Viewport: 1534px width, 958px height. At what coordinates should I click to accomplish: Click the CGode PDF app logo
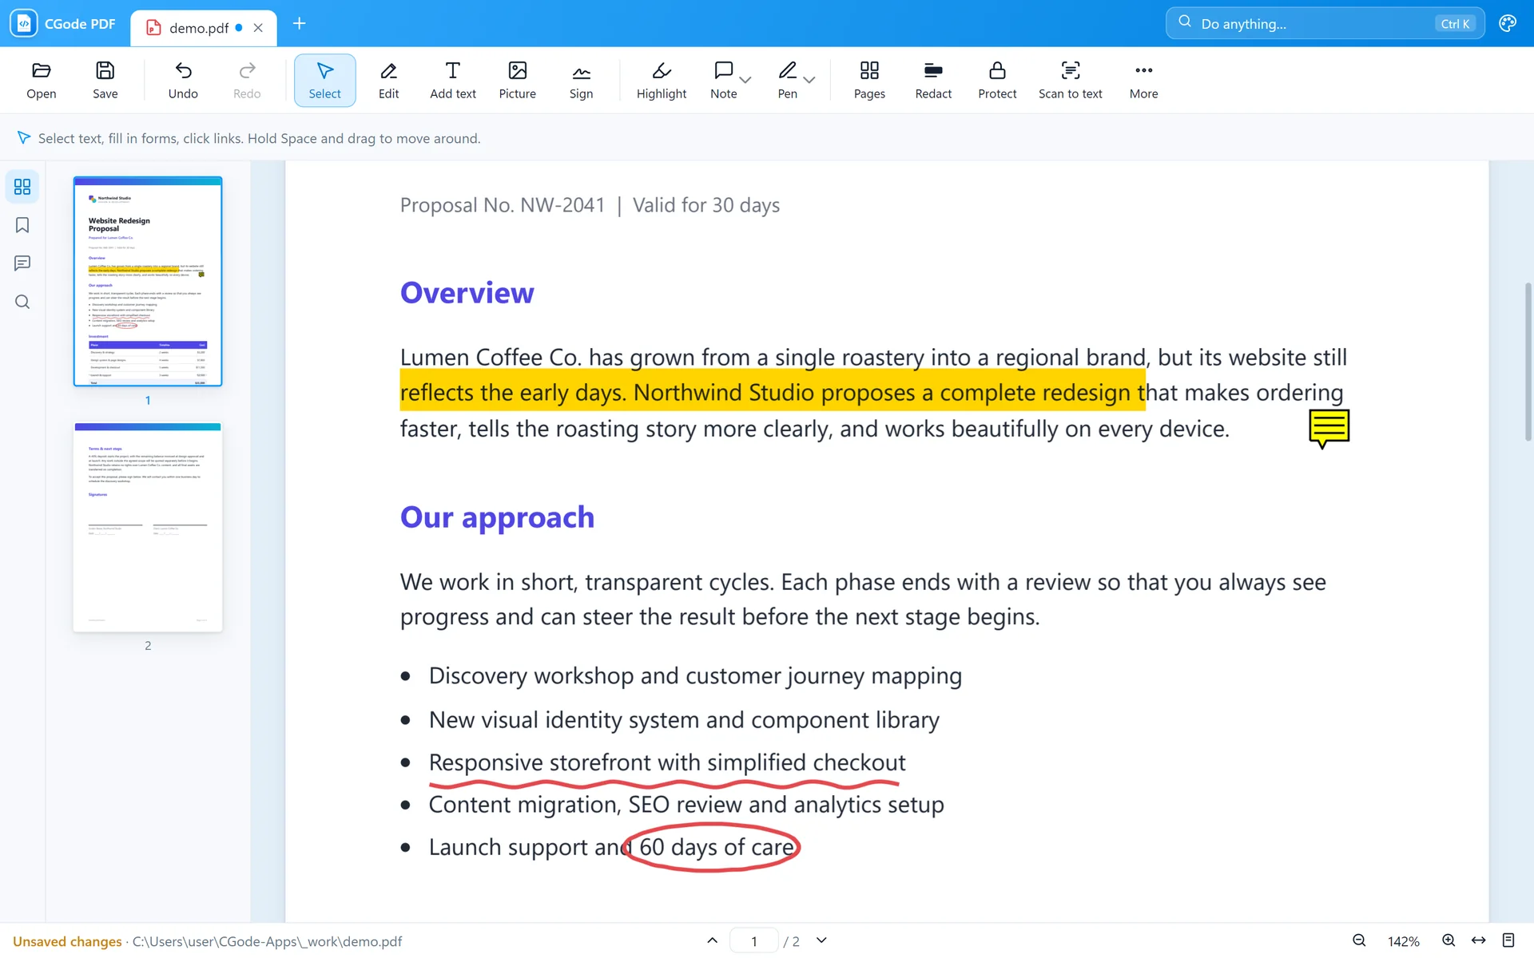24,24
